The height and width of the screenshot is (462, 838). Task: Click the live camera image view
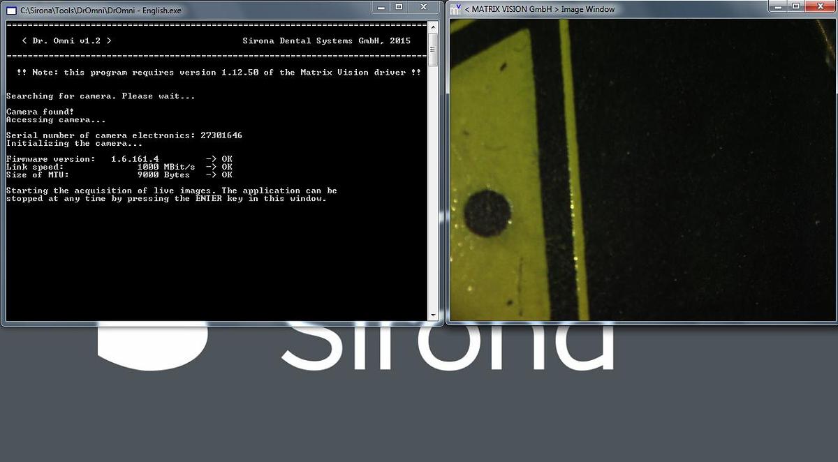click(x=642, y=170)
